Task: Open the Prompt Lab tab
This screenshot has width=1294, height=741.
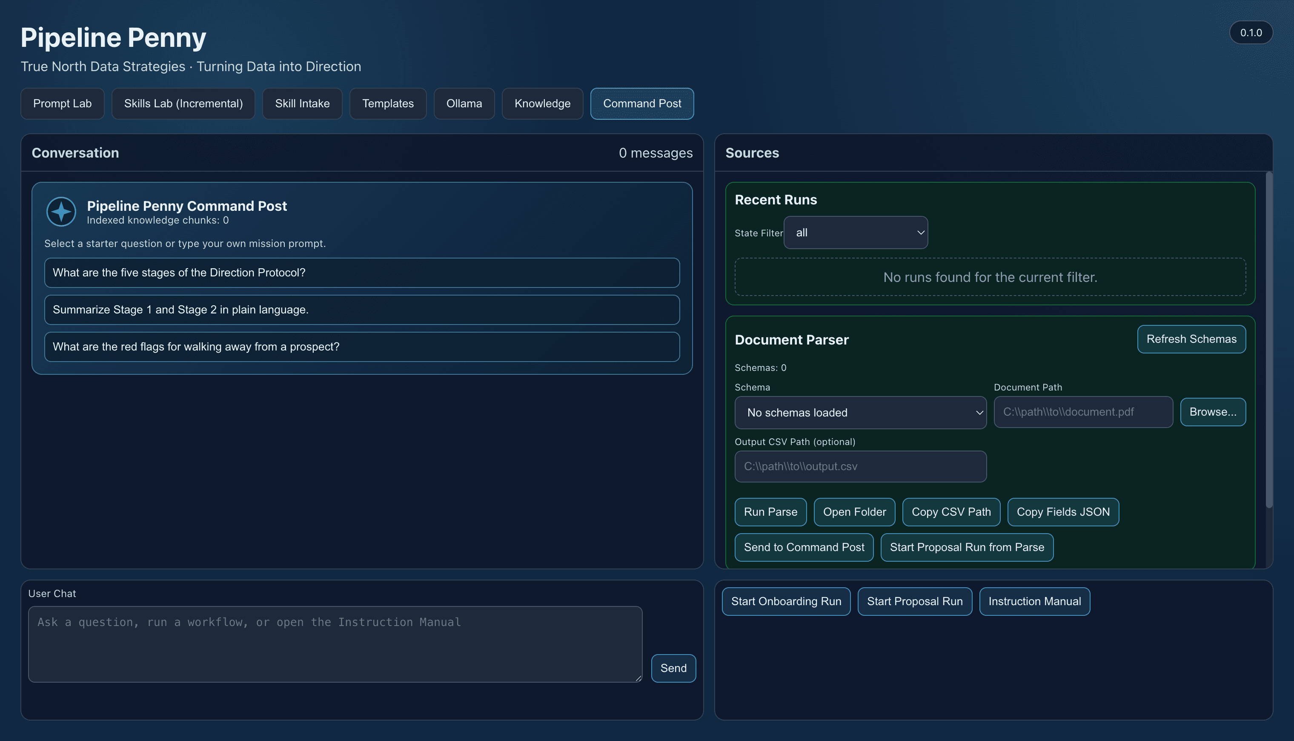Action: (62, 103)
